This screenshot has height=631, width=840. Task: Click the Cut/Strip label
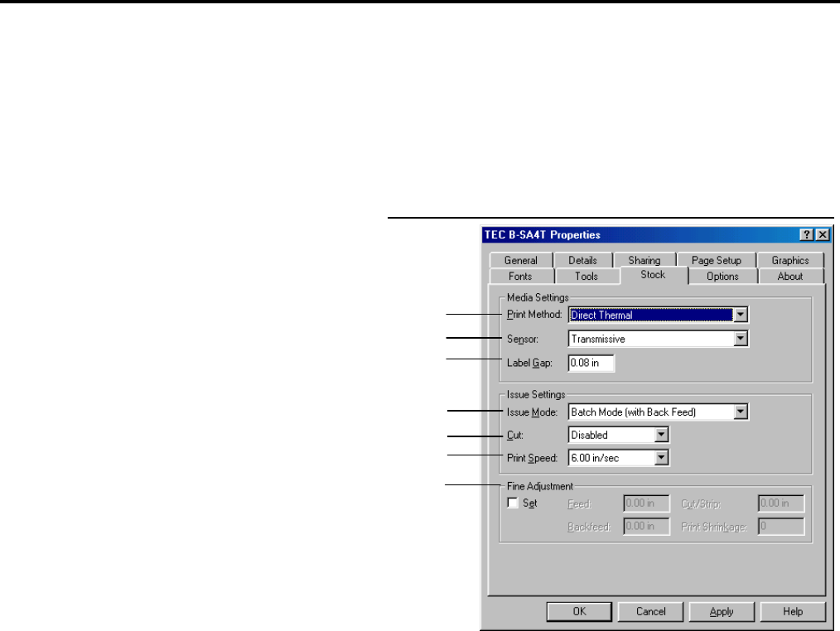[701, 504]
